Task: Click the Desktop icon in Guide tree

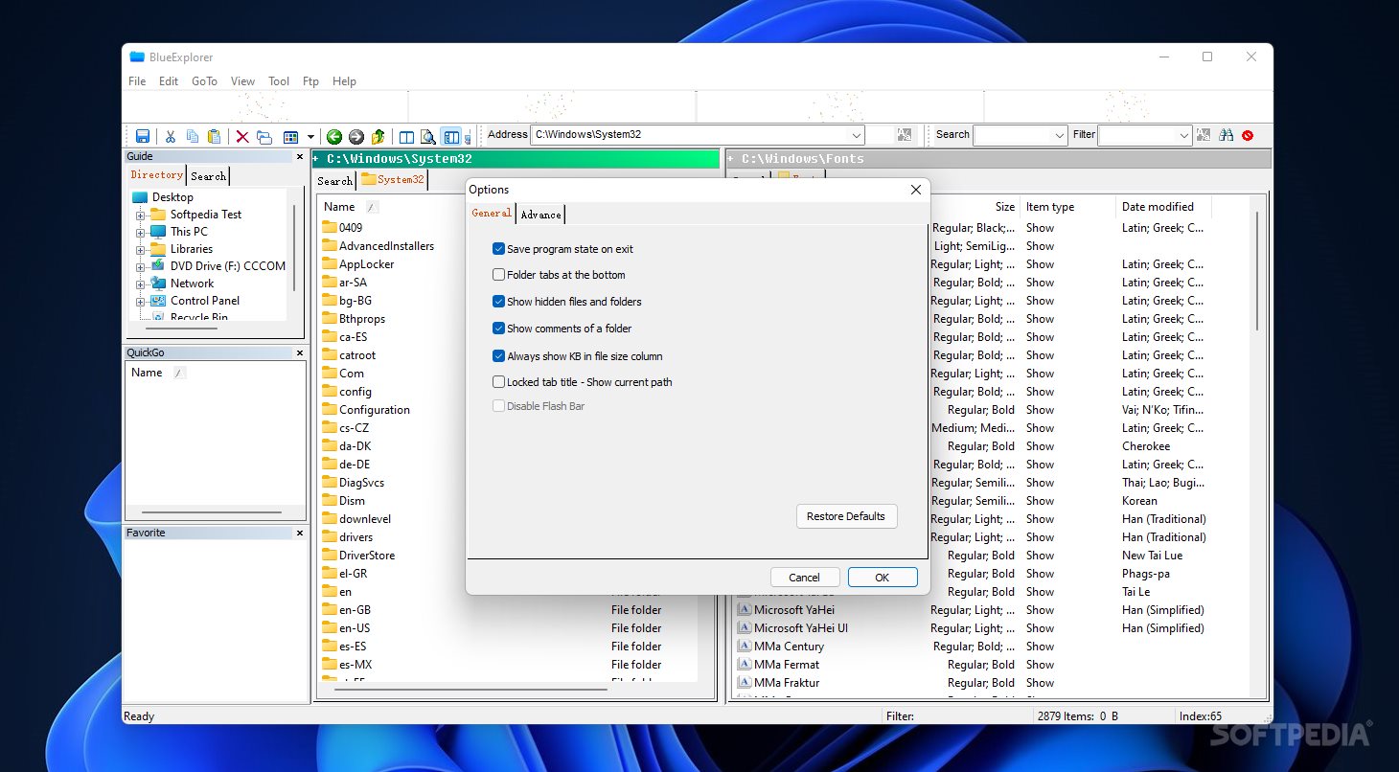Action: [140, 197]
